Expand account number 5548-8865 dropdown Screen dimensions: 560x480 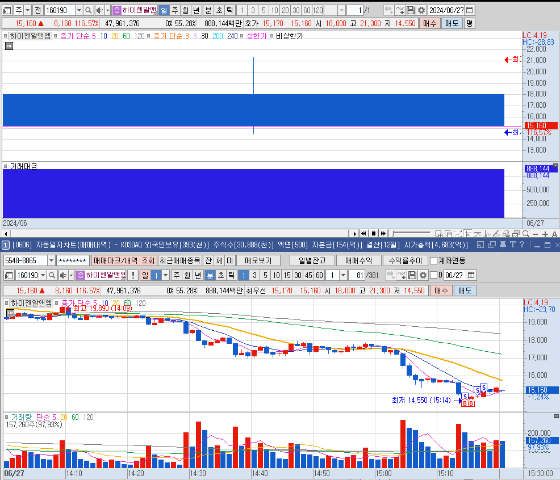(x=51, y=261)
